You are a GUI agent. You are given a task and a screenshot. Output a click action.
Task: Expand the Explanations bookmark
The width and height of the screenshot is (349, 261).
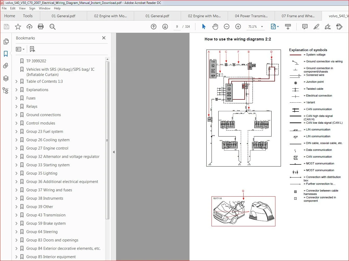(16, 90)
